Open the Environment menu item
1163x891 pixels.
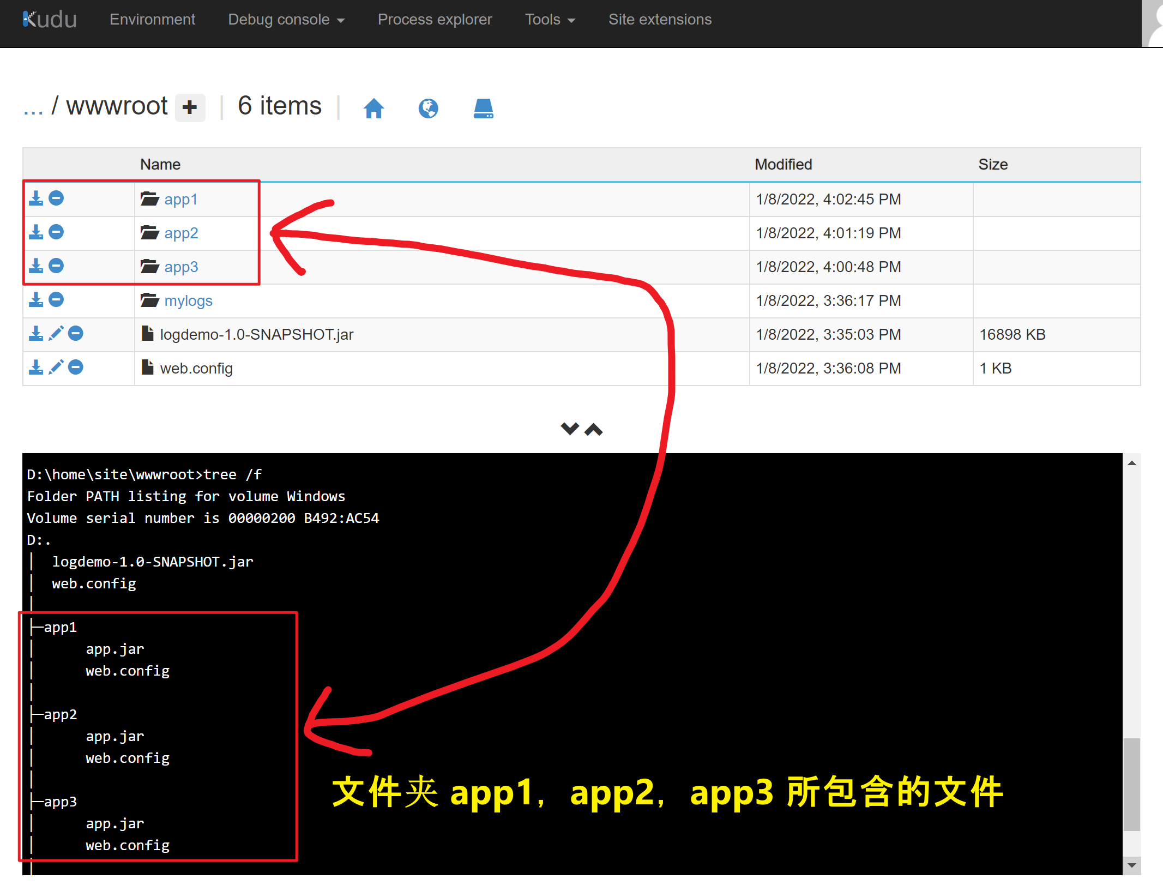153,19
